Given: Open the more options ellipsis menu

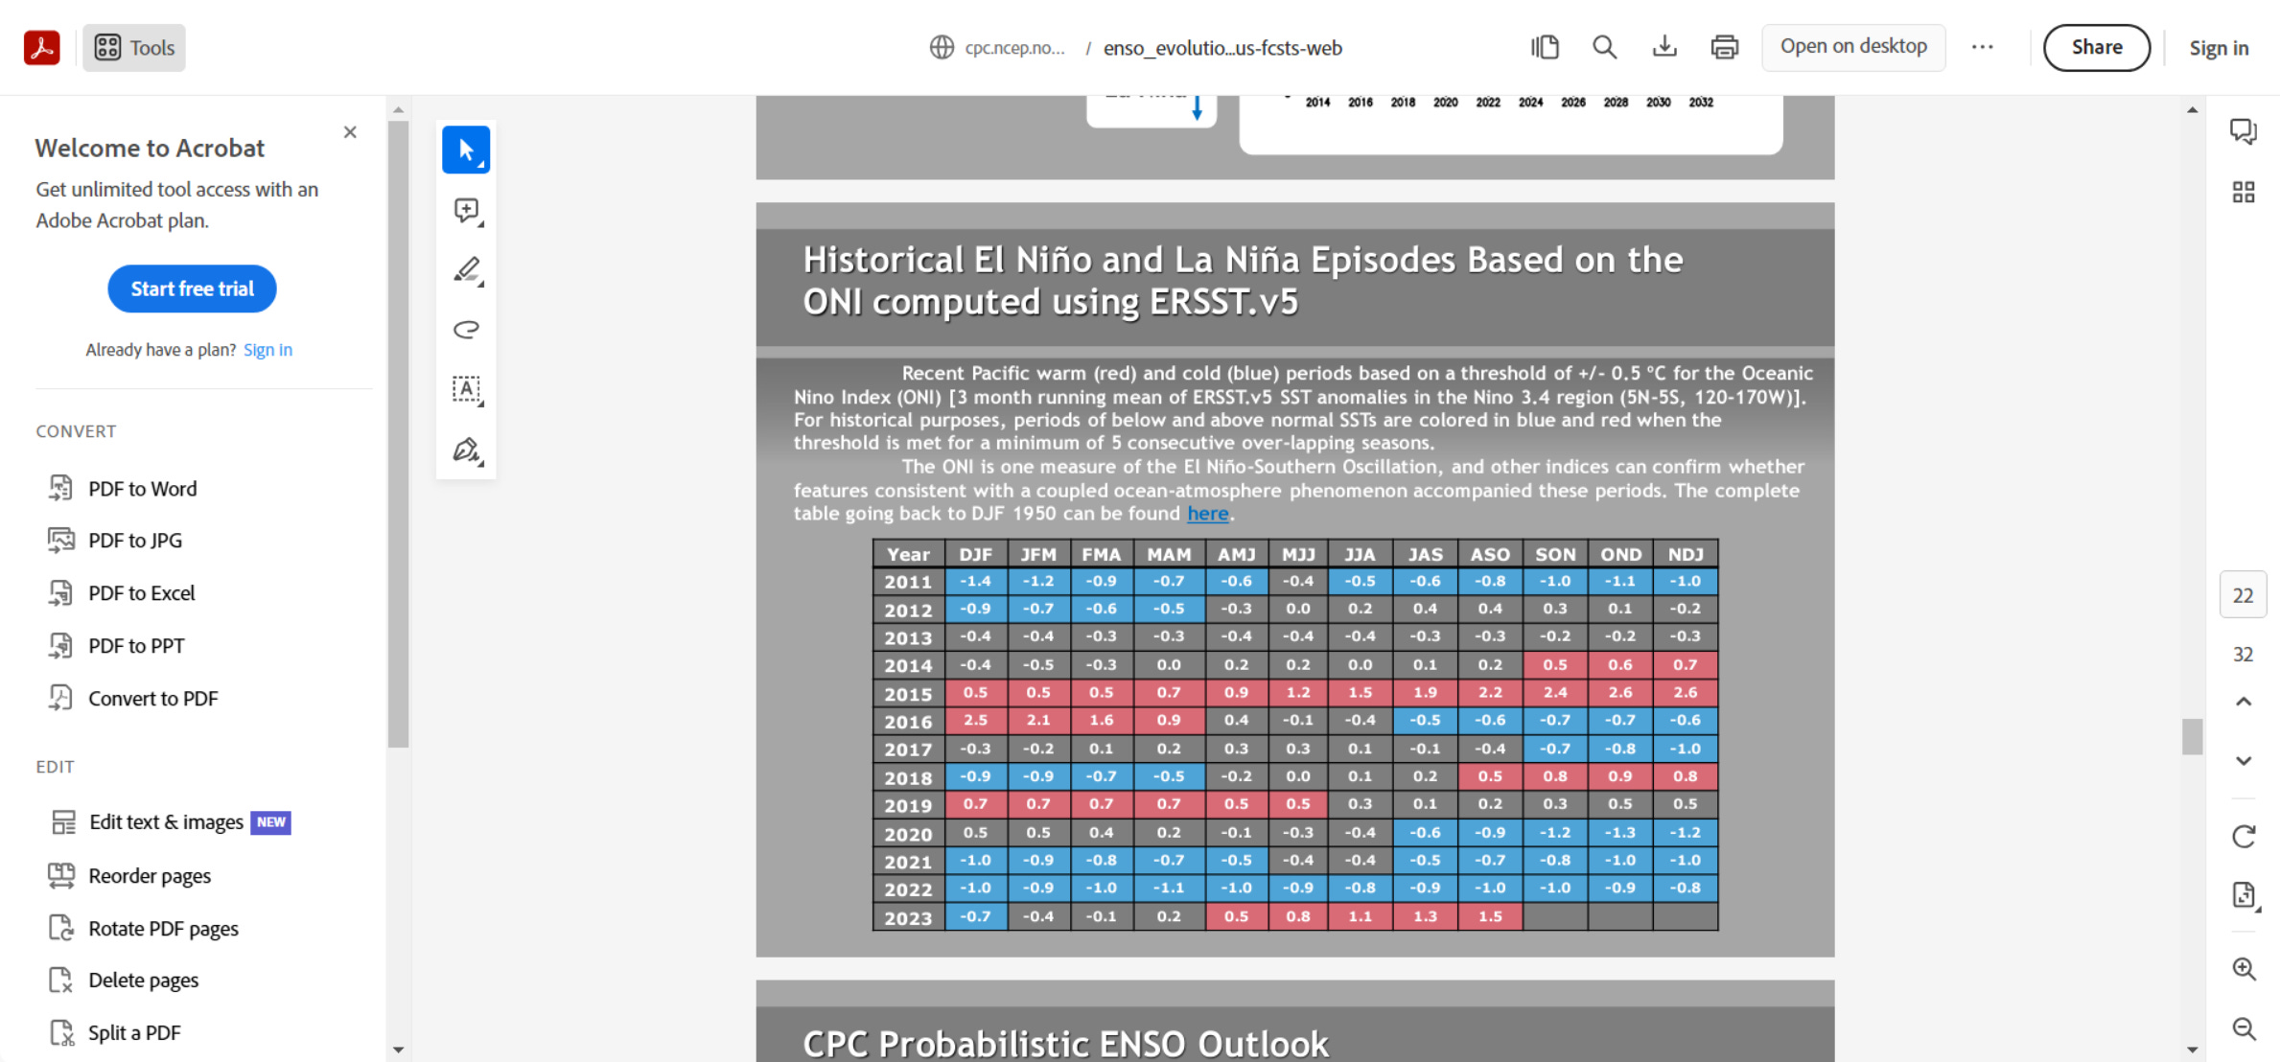Looking at the screenshot, I should [1982, 47].
